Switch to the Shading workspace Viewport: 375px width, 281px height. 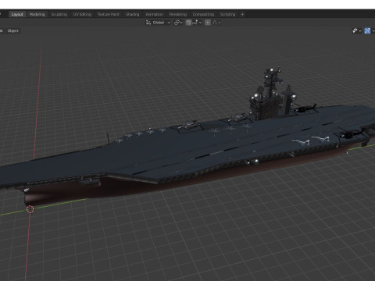(133, 14)
